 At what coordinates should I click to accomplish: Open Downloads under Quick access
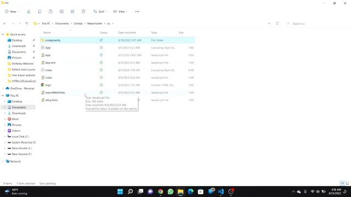[x=19, y=46]
